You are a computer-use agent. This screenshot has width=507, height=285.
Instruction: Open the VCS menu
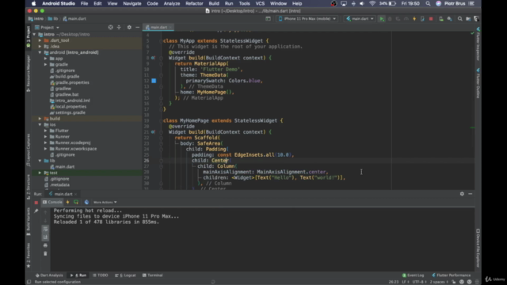coord(260,3)
